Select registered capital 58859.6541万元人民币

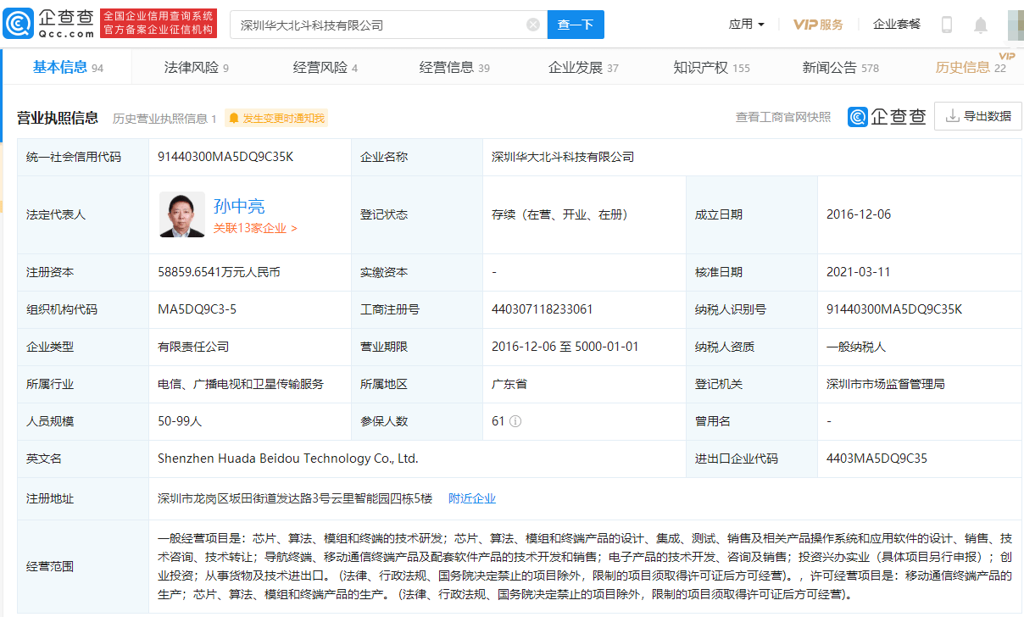pos(220,272)
